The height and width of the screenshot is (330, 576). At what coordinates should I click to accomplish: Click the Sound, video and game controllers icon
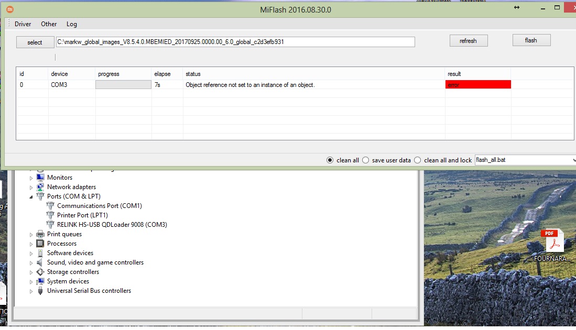point(40,262)
